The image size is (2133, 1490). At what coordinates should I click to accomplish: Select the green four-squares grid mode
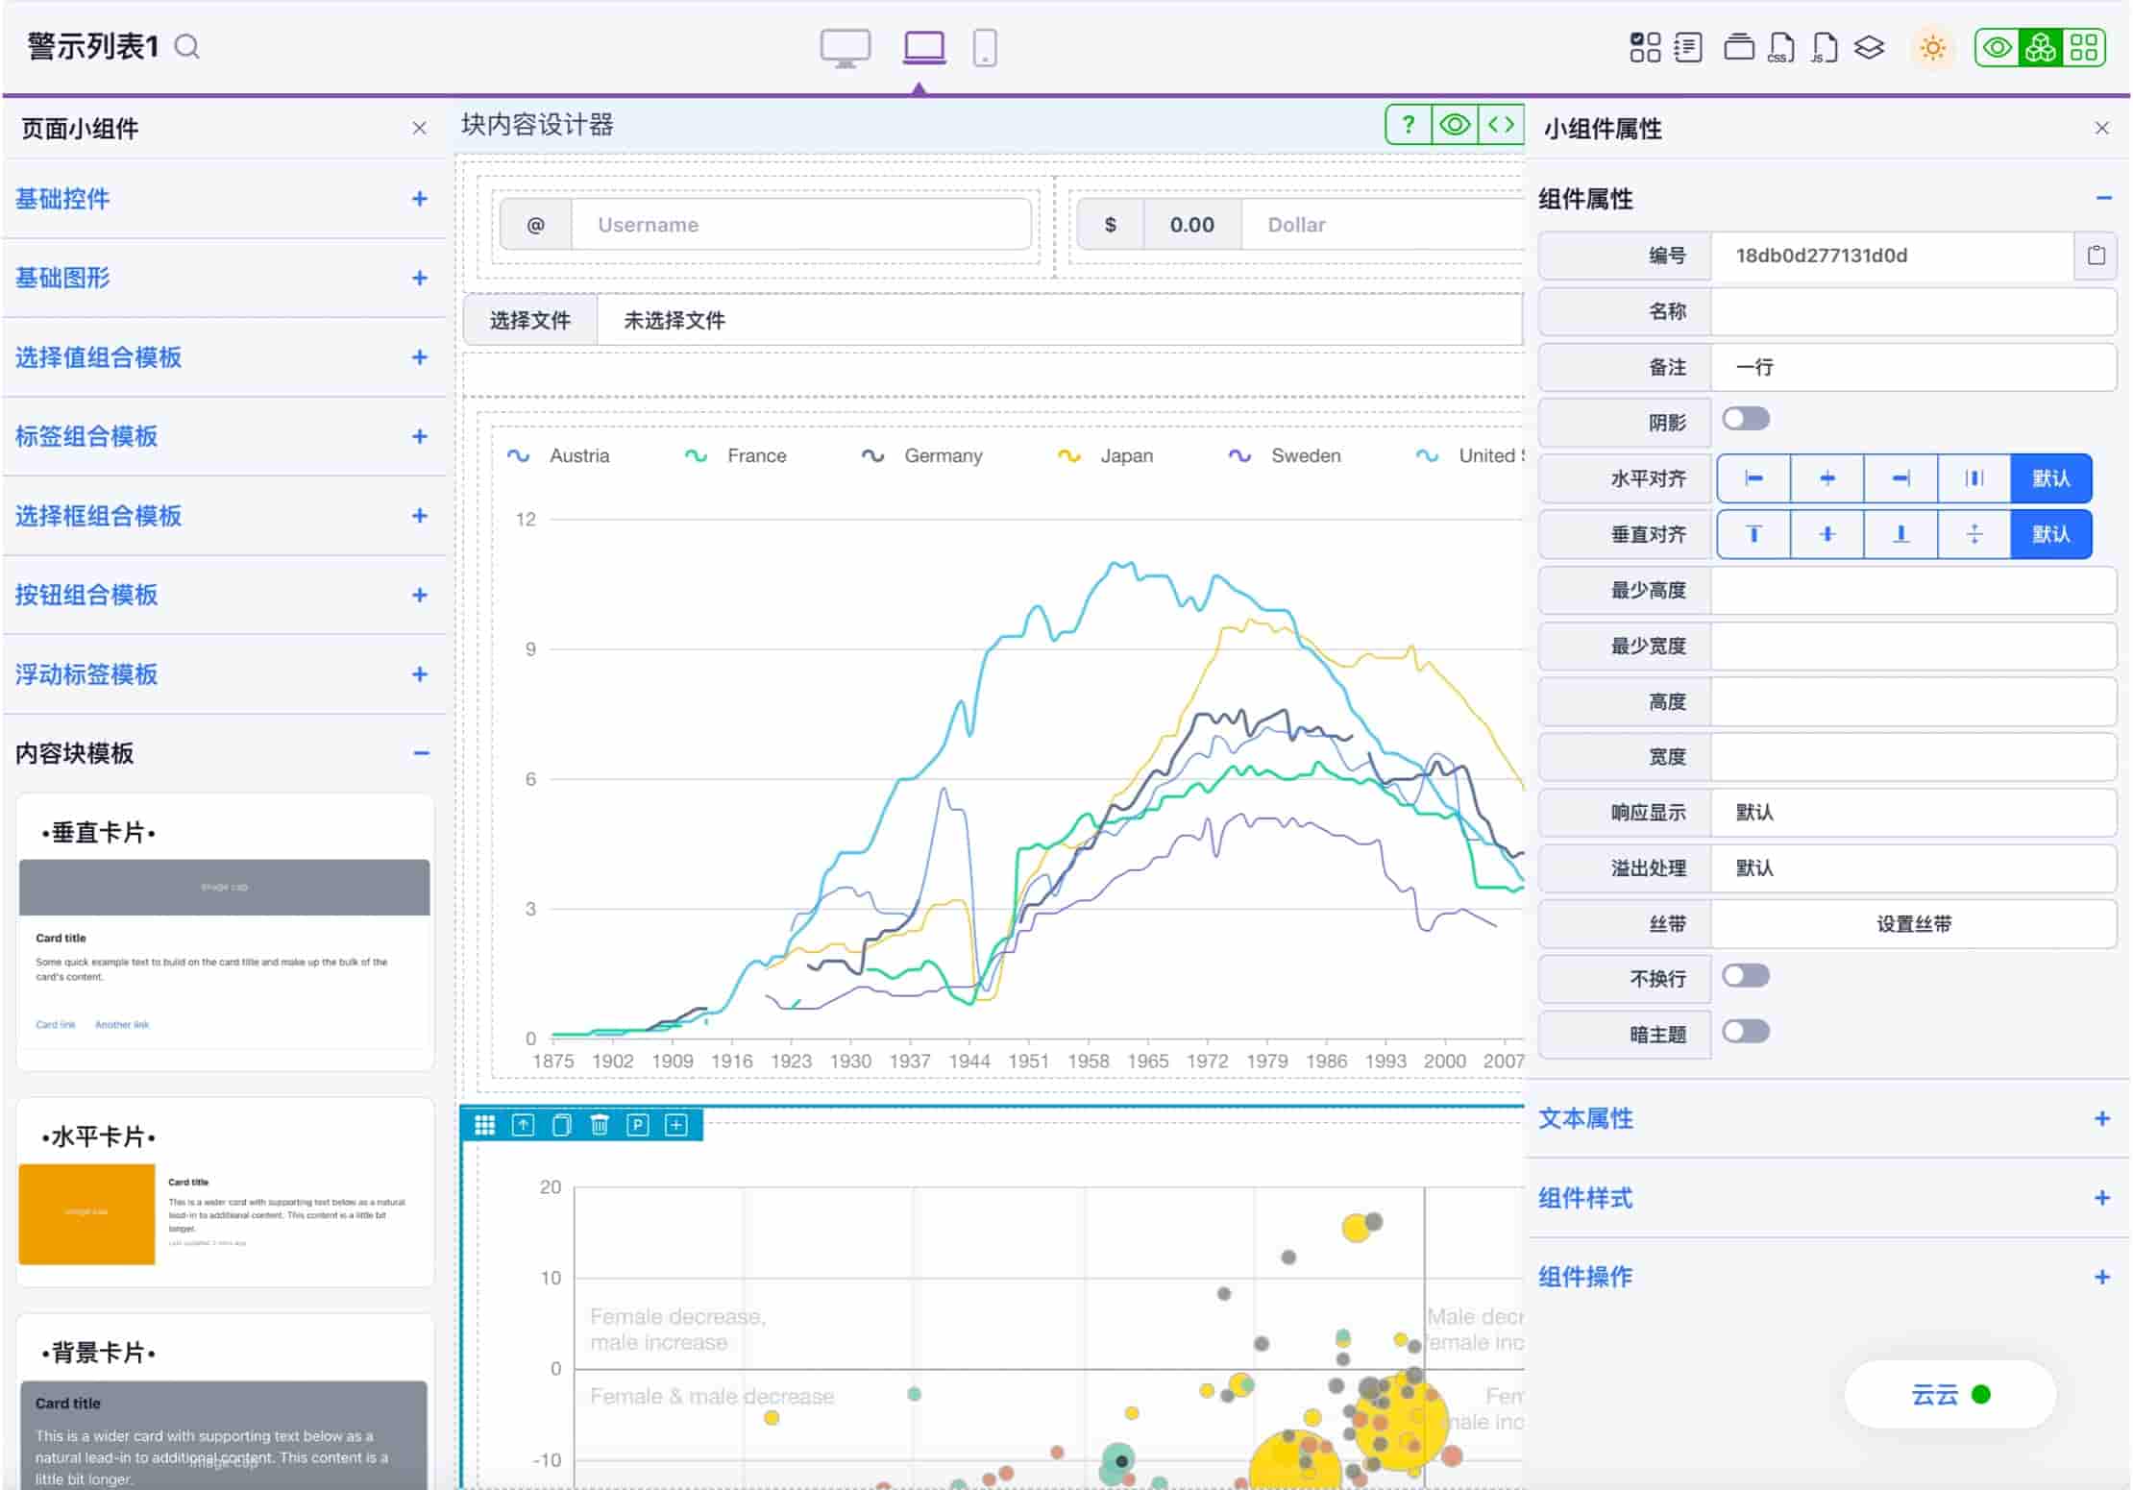pos(2084,47)
